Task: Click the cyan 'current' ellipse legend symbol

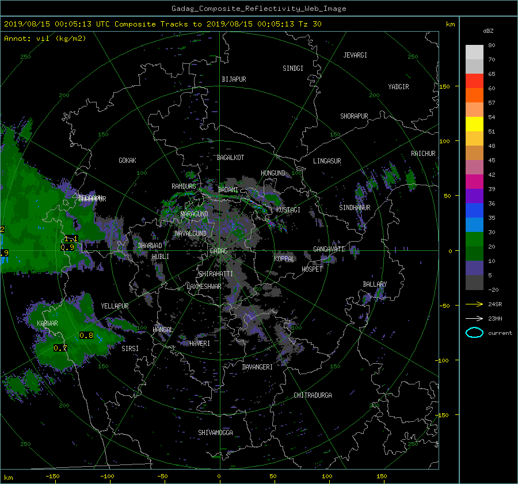Action: [474, 333]
